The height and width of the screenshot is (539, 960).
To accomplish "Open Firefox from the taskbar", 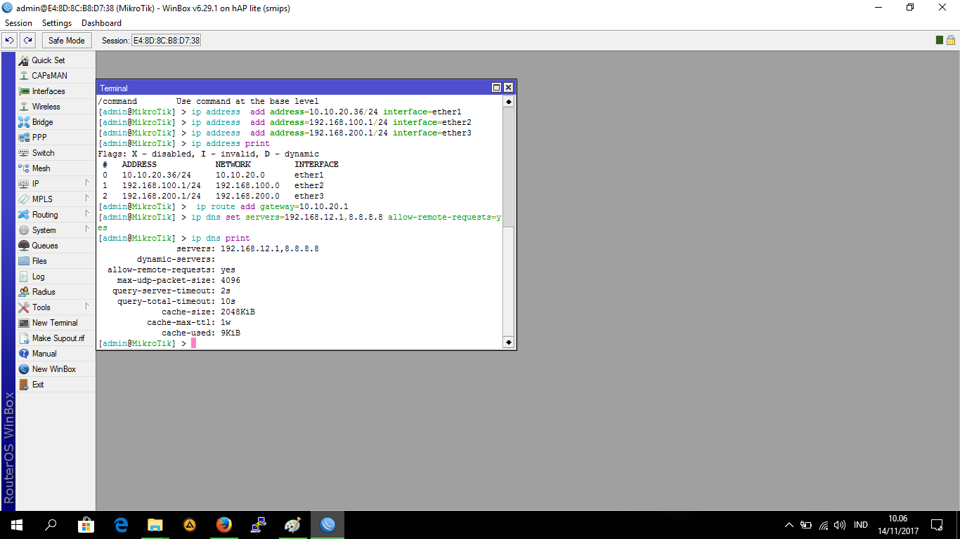I will click(x=224, y=524).
